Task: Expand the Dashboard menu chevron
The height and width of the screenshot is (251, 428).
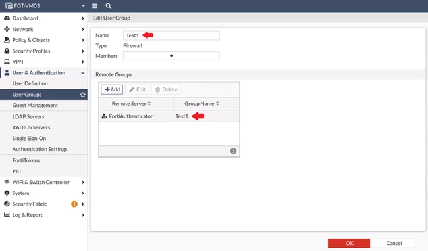Action: point(83,18)
